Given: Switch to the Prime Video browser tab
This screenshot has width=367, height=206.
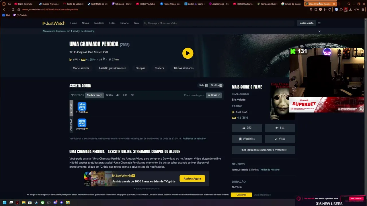Looking at the screenshot, I should (170, 4).
